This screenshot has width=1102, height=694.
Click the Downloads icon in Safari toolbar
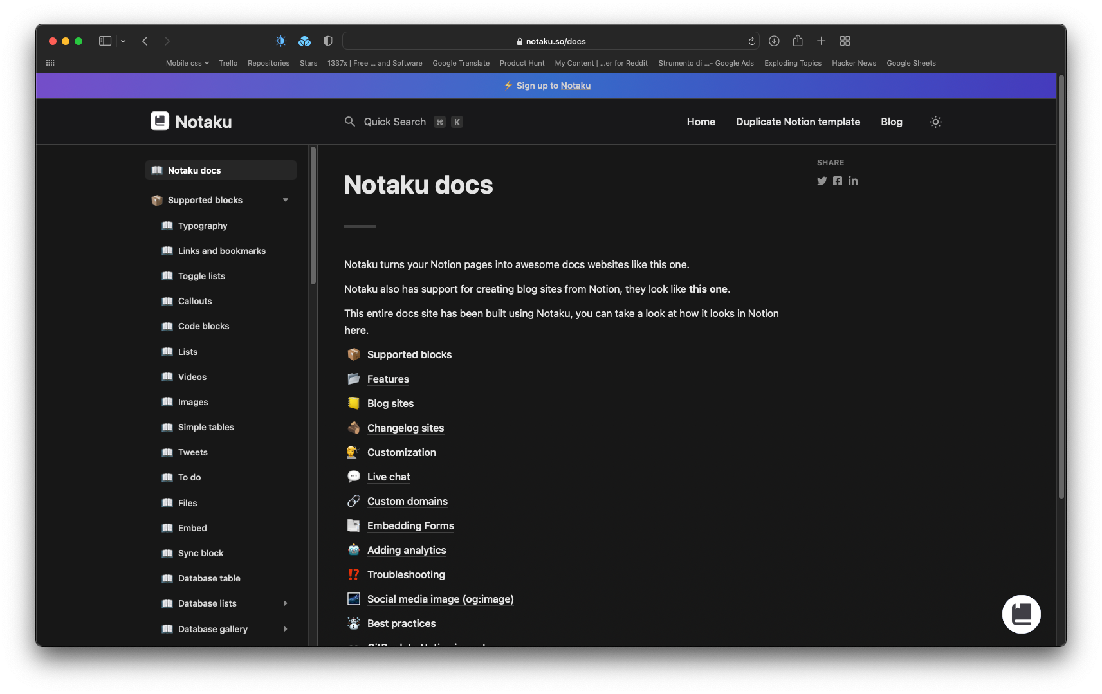click(x=774, y=41)
